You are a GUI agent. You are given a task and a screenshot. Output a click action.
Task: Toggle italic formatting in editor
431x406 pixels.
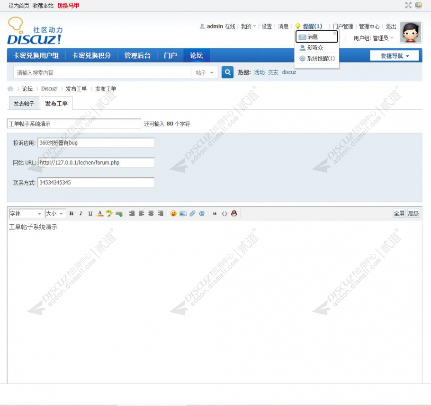(x=81, y=213)
